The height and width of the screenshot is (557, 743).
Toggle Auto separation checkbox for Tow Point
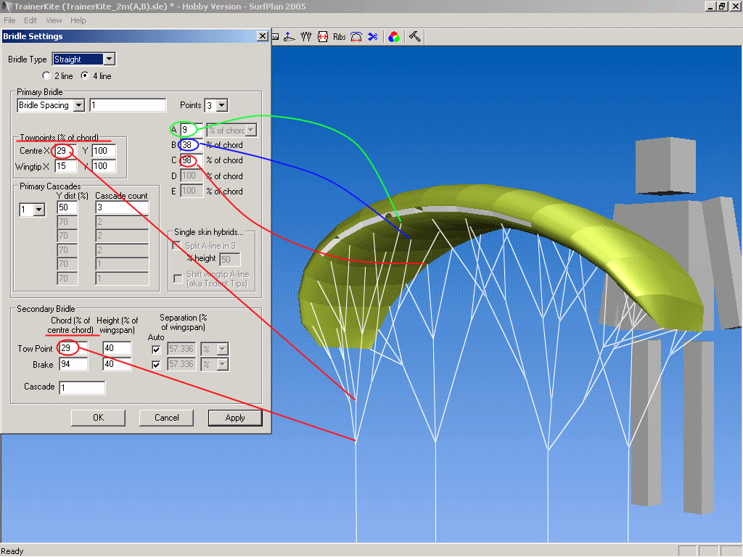[156, 349]
